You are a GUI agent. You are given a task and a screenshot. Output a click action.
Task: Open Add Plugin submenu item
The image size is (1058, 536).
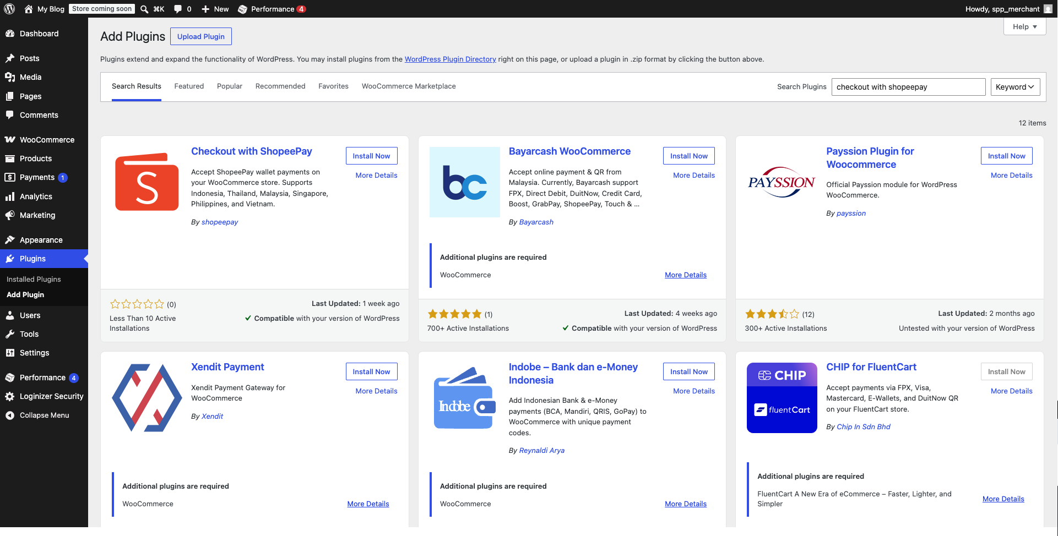[x=25, y=294]
